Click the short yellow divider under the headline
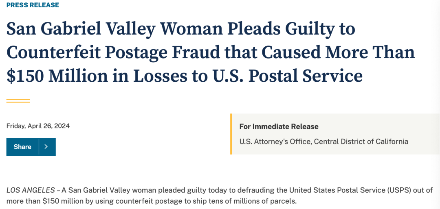 click(x=18, y=101)
